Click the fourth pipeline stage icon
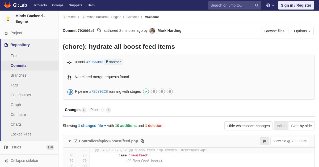319x167 pixels. pos(170,91)
